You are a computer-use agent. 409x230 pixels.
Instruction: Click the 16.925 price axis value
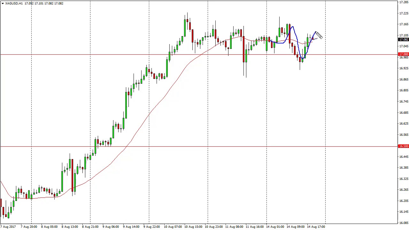(404, 68)
